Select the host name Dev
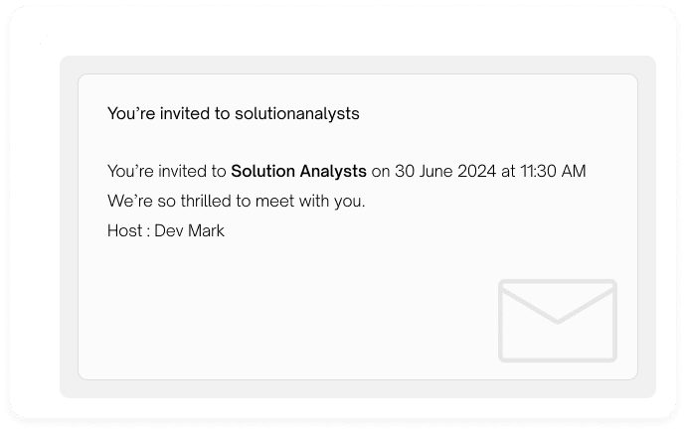Screen dimensions: 686x432 169,230
